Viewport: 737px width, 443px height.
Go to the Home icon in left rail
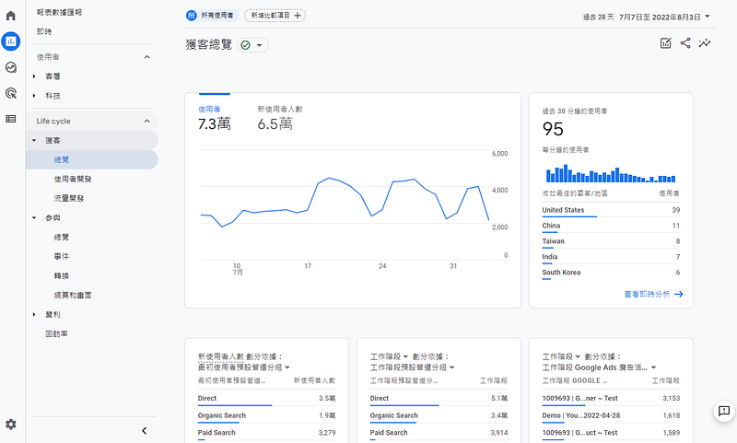point(11,16)
